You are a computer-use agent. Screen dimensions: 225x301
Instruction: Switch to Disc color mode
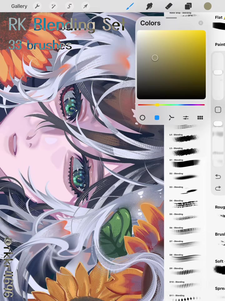[142, 118]
